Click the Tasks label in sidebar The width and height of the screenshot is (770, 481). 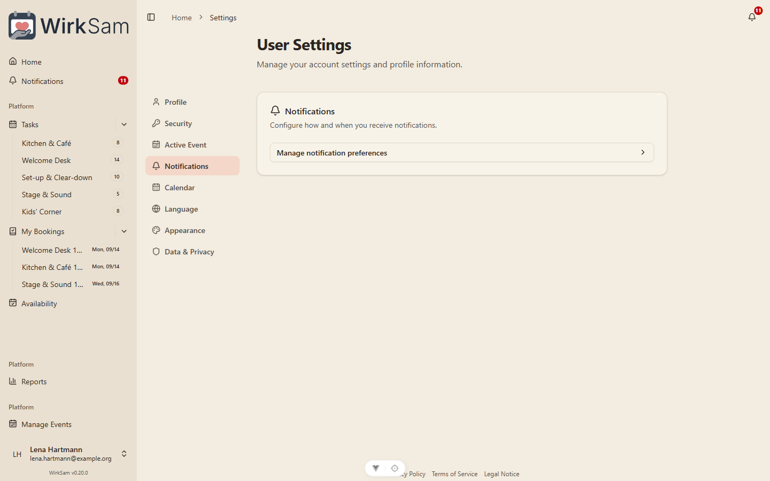[30, 125]
